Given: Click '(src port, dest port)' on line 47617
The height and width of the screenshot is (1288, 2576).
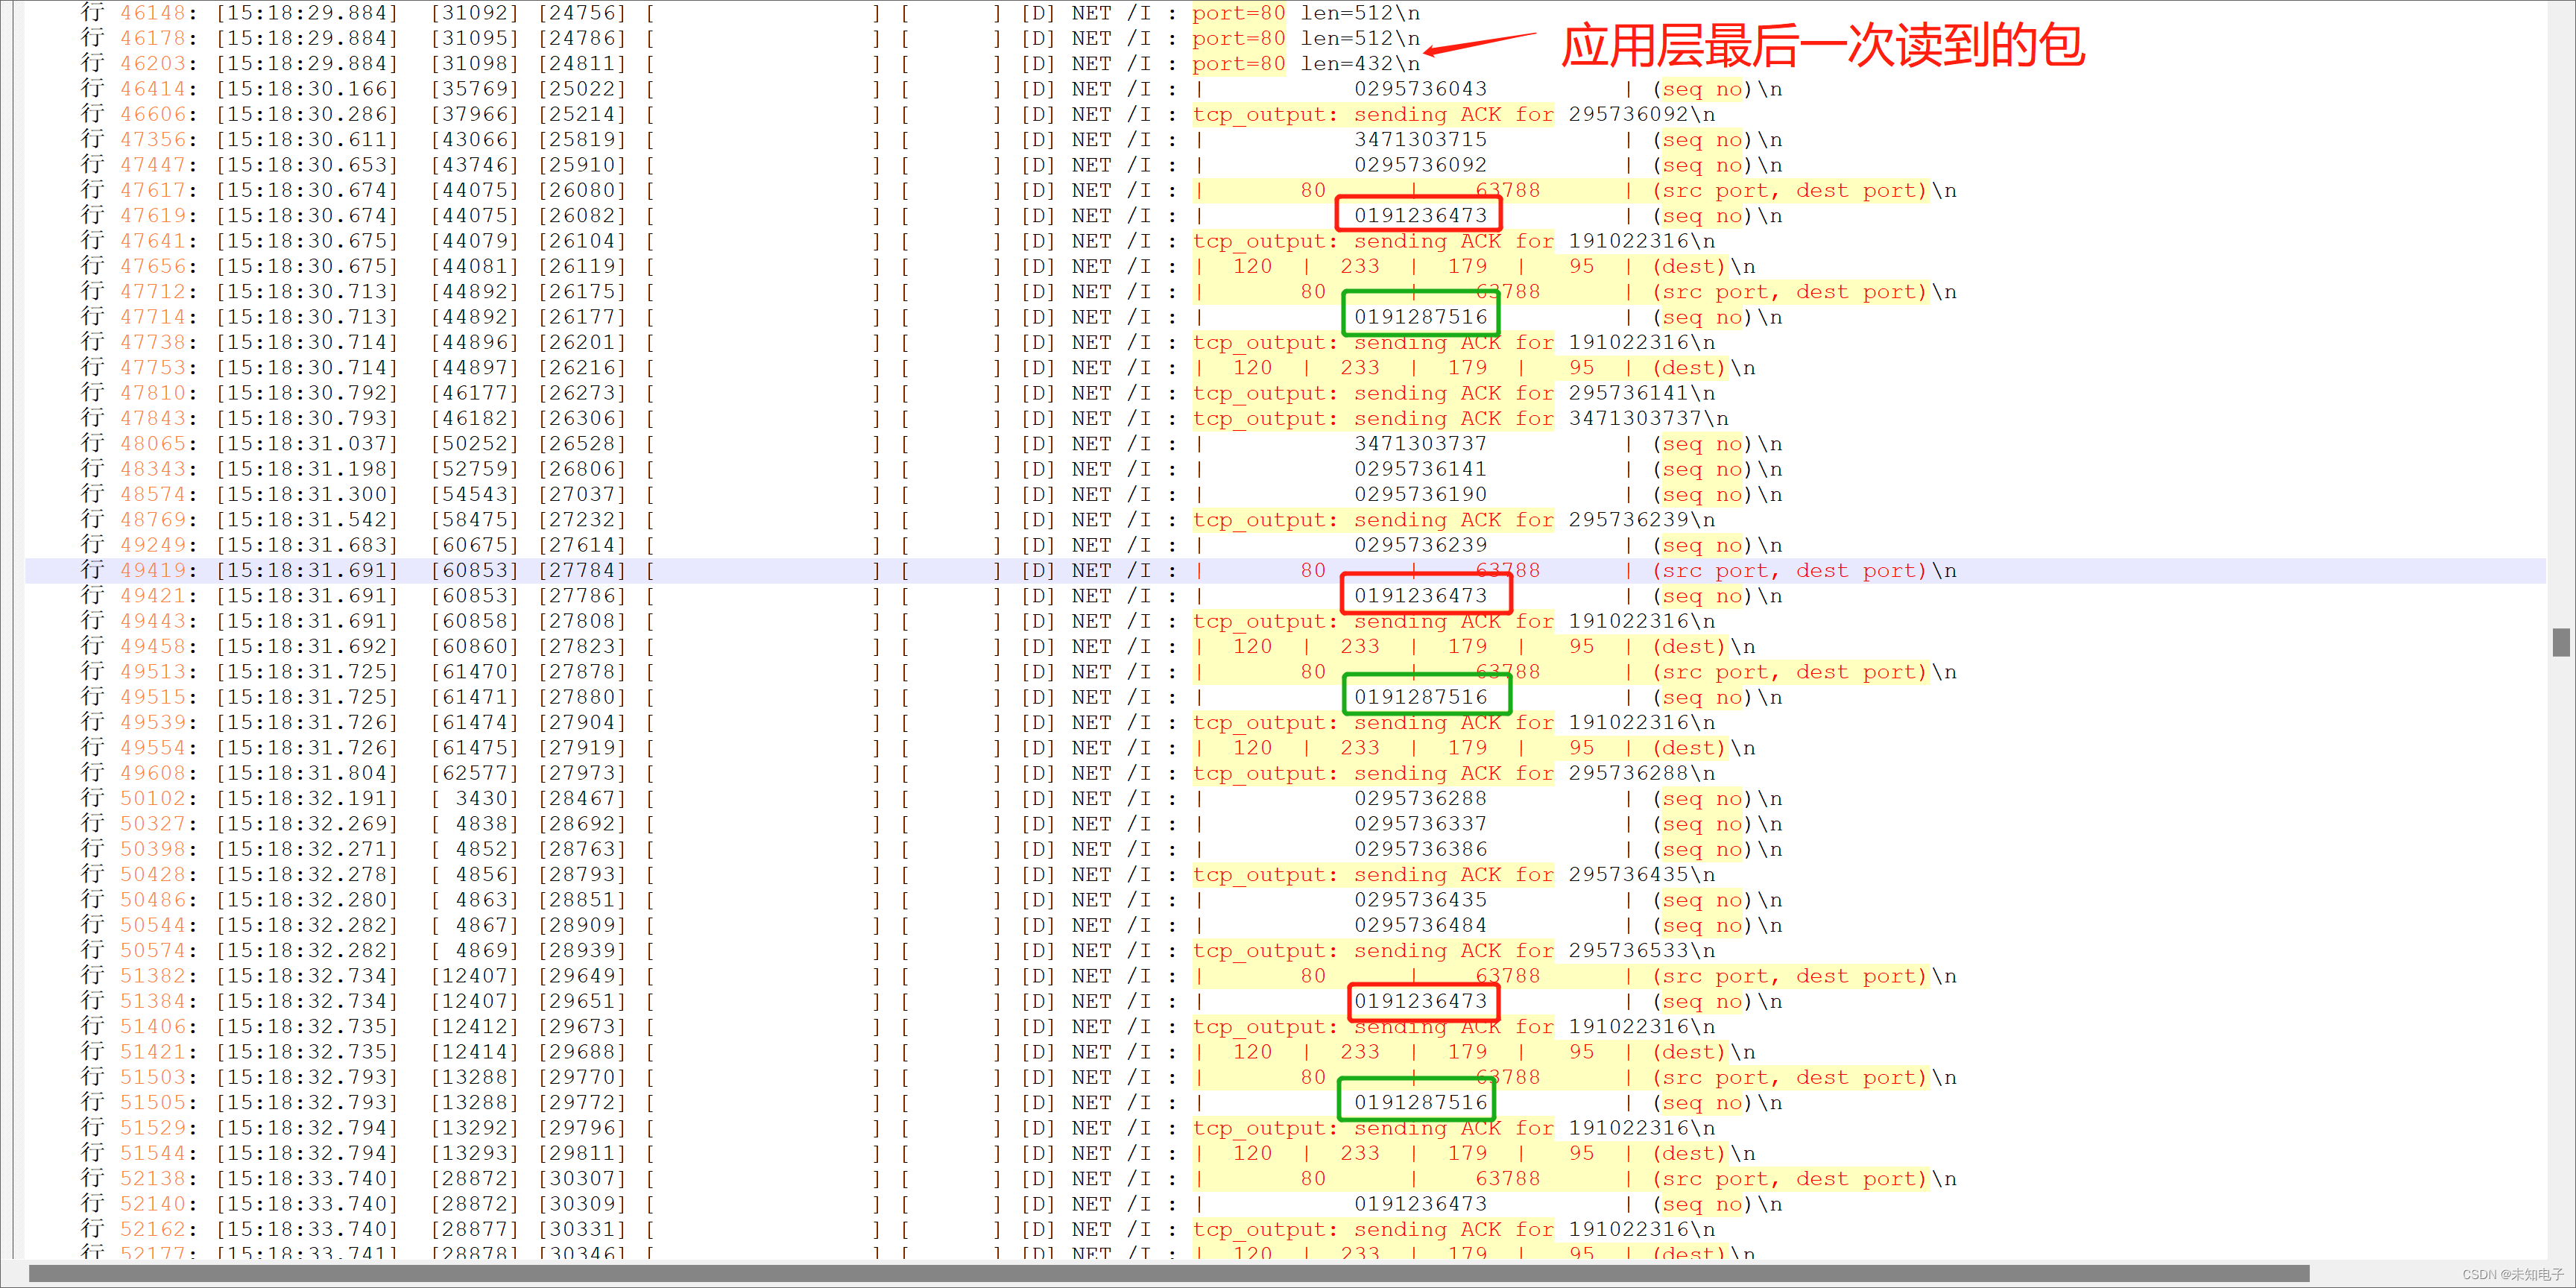Looking at the screenshot, I should [1788, 190].
